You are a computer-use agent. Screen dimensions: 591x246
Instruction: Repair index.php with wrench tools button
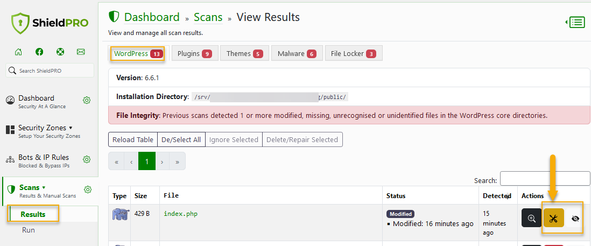pos(554,218)
